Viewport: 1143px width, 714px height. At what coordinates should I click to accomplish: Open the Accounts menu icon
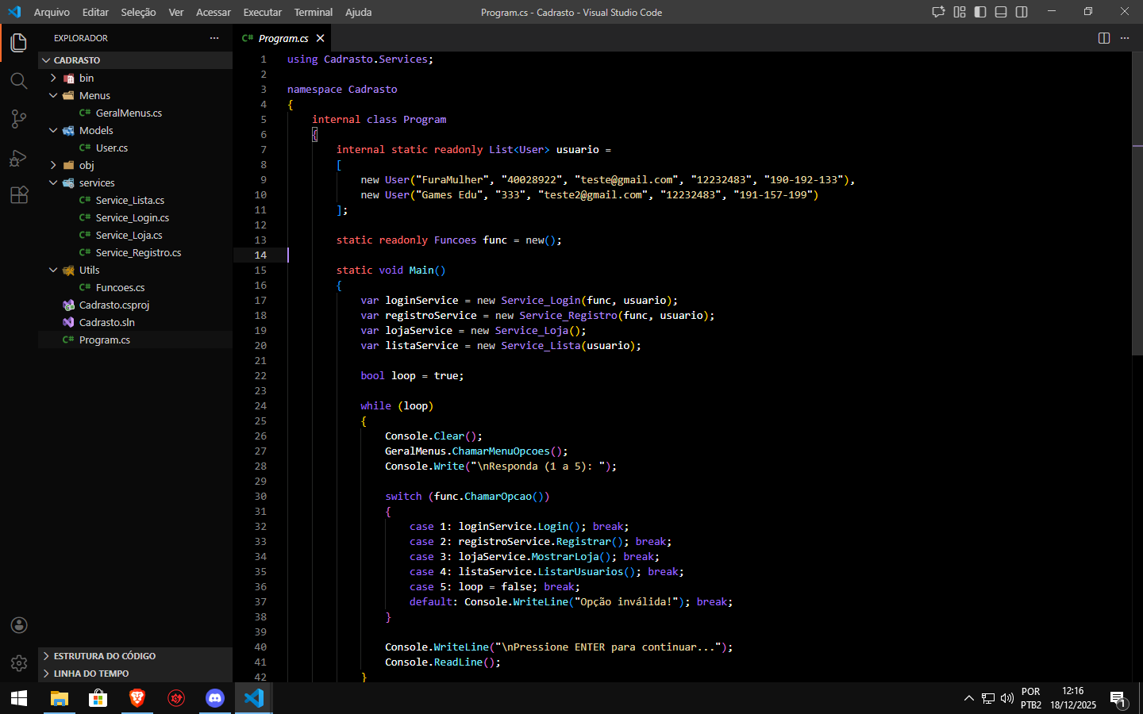[19, 625]
